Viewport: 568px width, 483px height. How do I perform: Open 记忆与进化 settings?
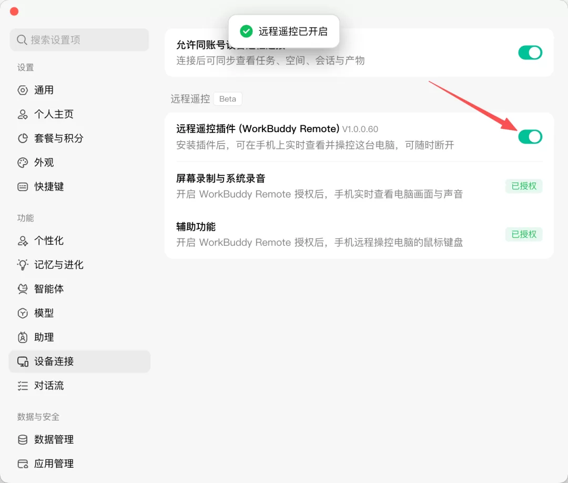(x=79, y=265)
